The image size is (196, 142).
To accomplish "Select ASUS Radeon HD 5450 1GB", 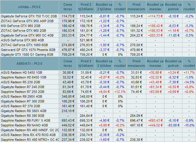I will coord(21,72).
